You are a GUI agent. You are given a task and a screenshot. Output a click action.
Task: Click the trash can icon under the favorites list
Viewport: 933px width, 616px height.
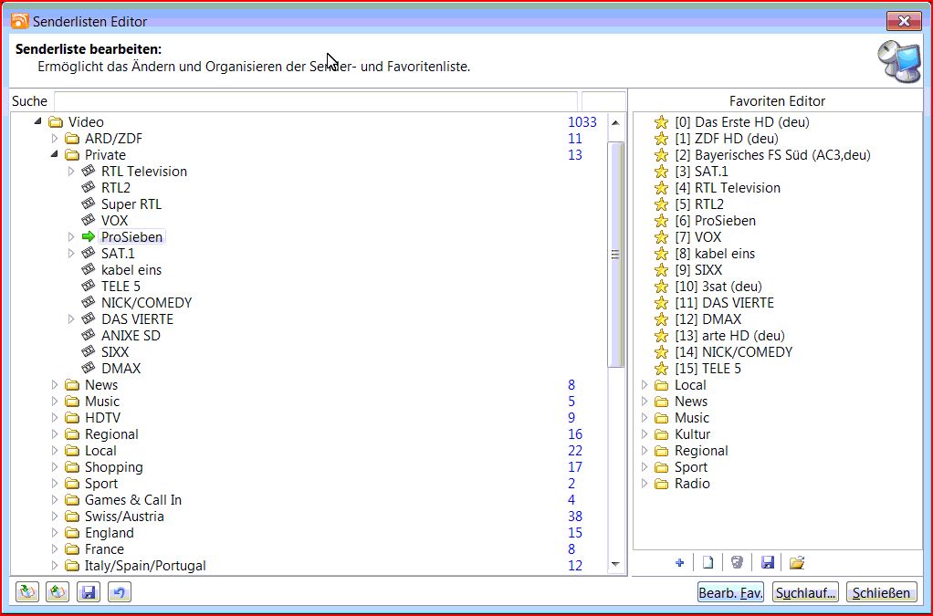click(737, 562)
